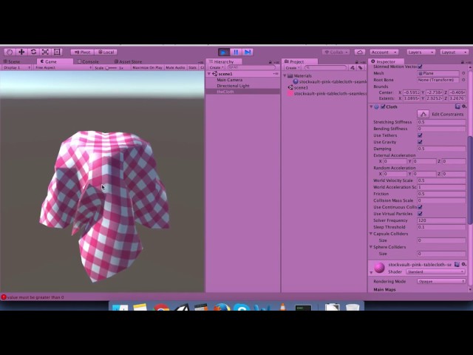Click the Play button
This screenshot has width=473, height=355.
point(223,53)
